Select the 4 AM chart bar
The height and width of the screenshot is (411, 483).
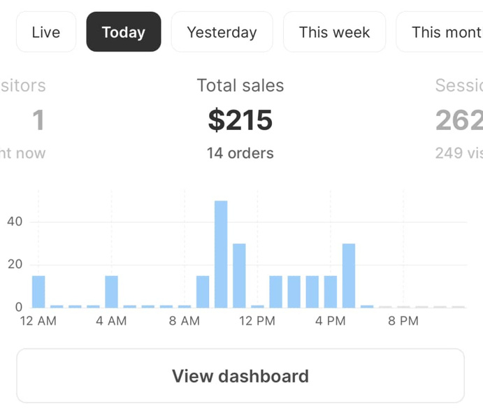(111, 291)
